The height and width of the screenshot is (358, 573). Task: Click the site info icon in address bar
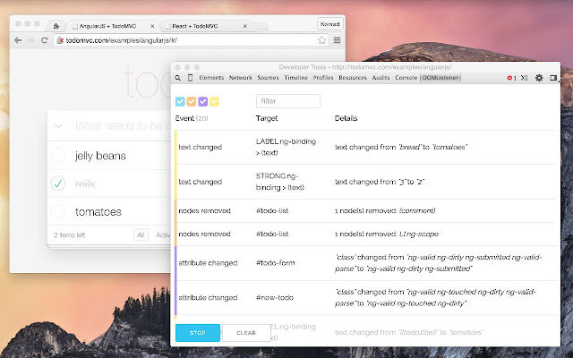point(60,40)
